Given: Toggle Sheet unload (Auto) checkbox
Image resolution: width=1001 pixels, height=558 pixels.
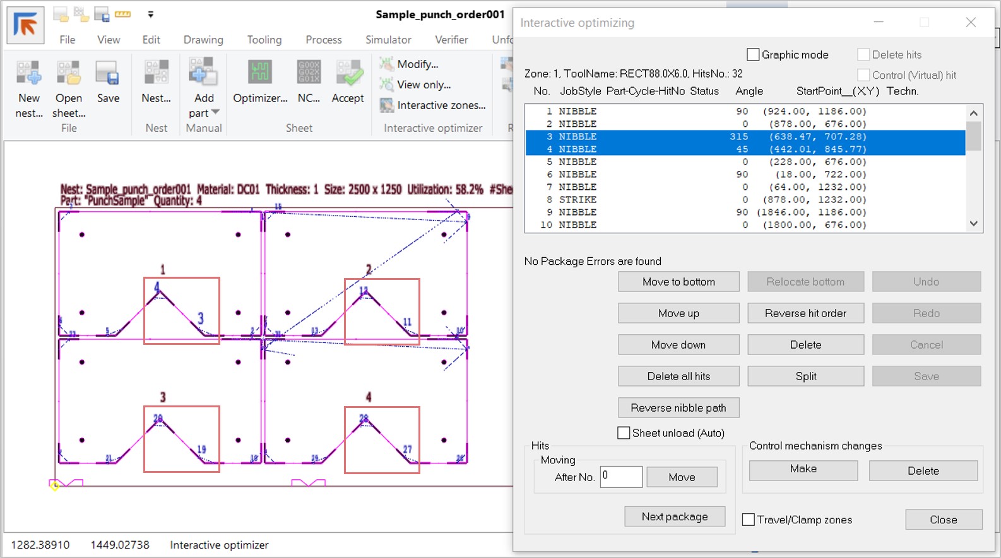Looking at the screenshot, I should tap(624, 433).
